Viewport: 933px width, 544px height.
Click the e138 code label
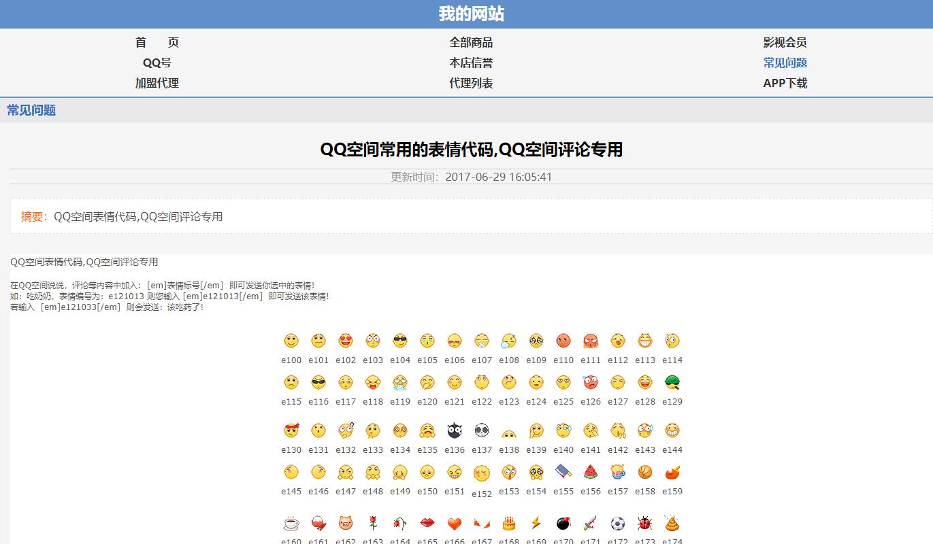pos(509,449)
